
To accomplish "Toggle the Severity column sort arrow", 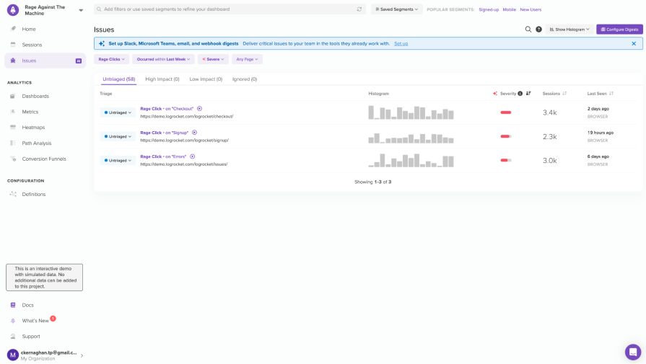I will [528, 94].
